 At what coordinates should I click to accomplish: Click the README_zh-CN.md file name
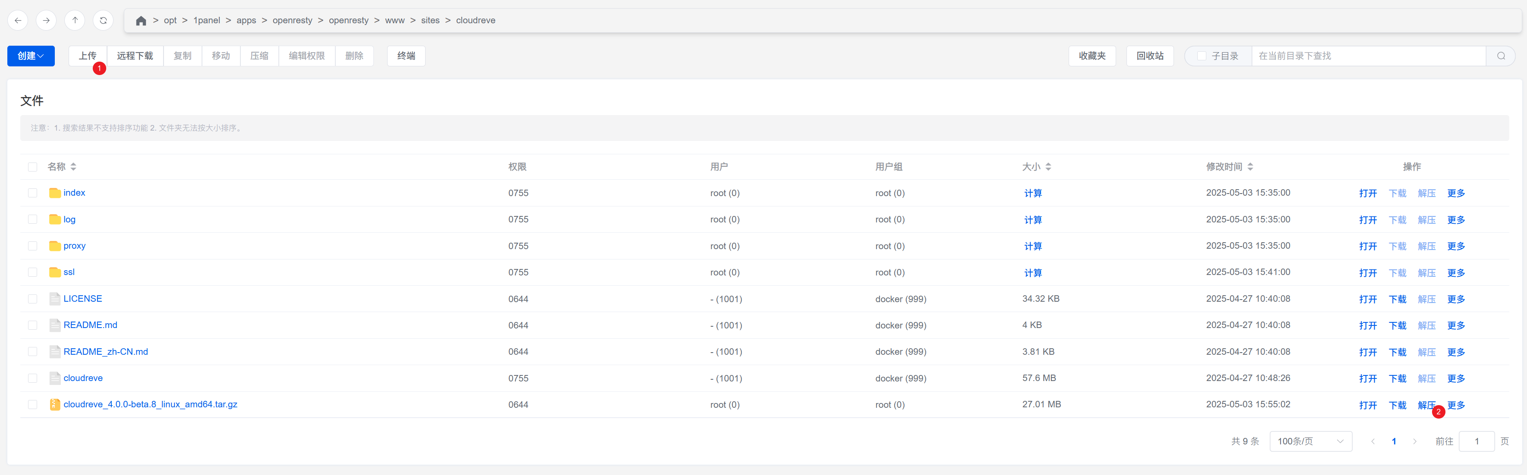pyautogui.click(x=106, y=352)
